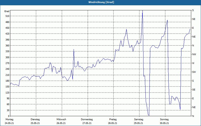This screenshot has width=201, height=126.
Task: Select the 'Samstag' day label
Action: [x=139, y=119]
